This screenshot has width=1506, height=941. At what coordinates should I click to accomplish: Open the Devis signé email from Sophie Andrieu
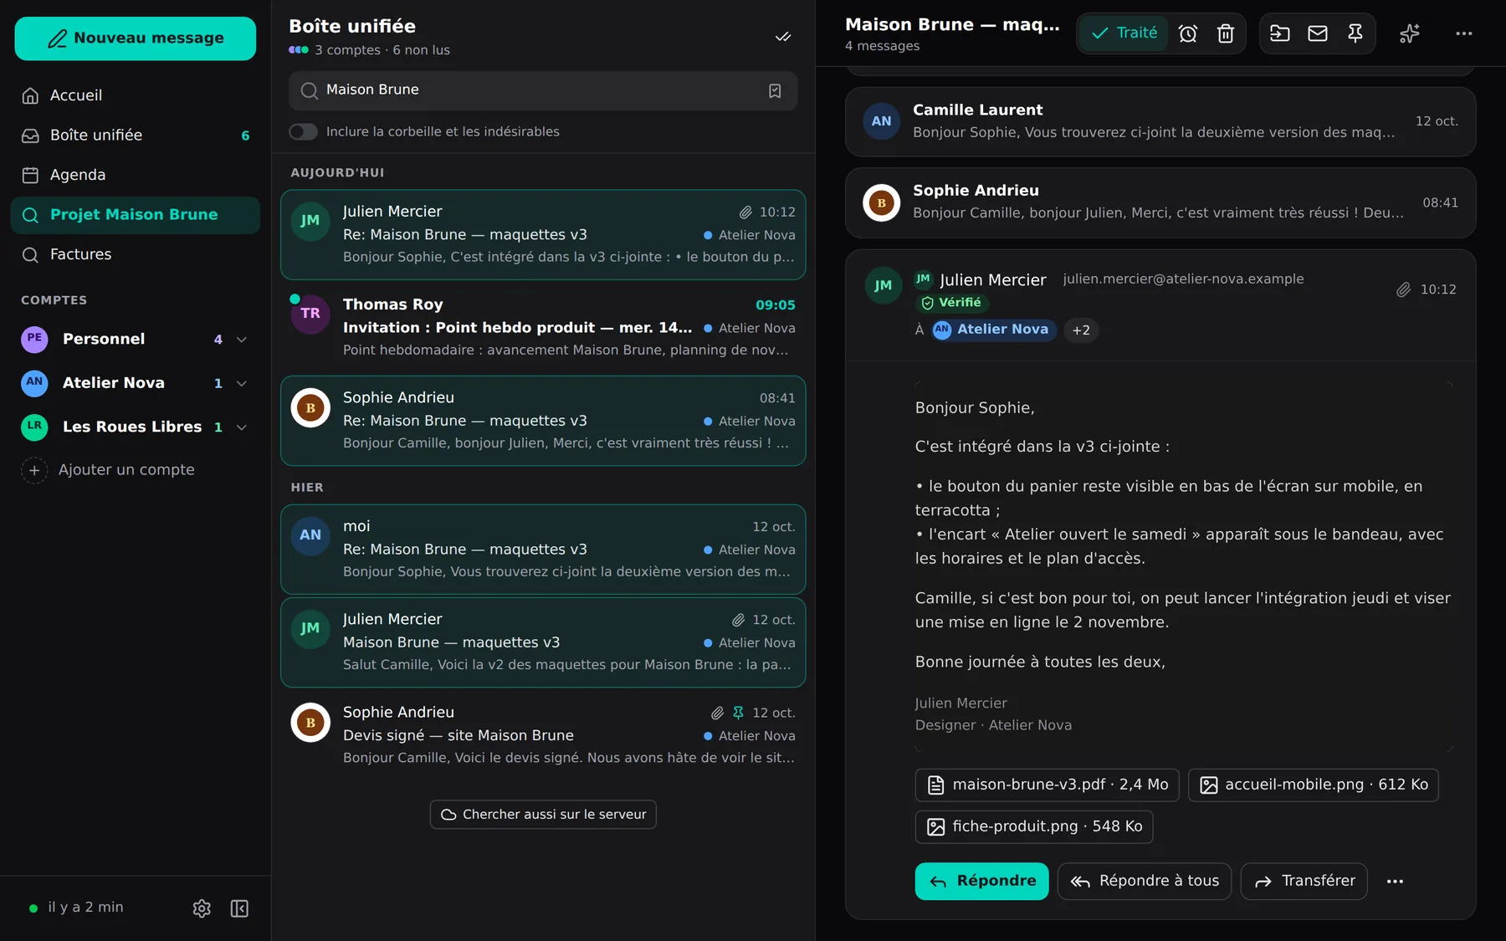pyautogui.click(x=543, y=735)
